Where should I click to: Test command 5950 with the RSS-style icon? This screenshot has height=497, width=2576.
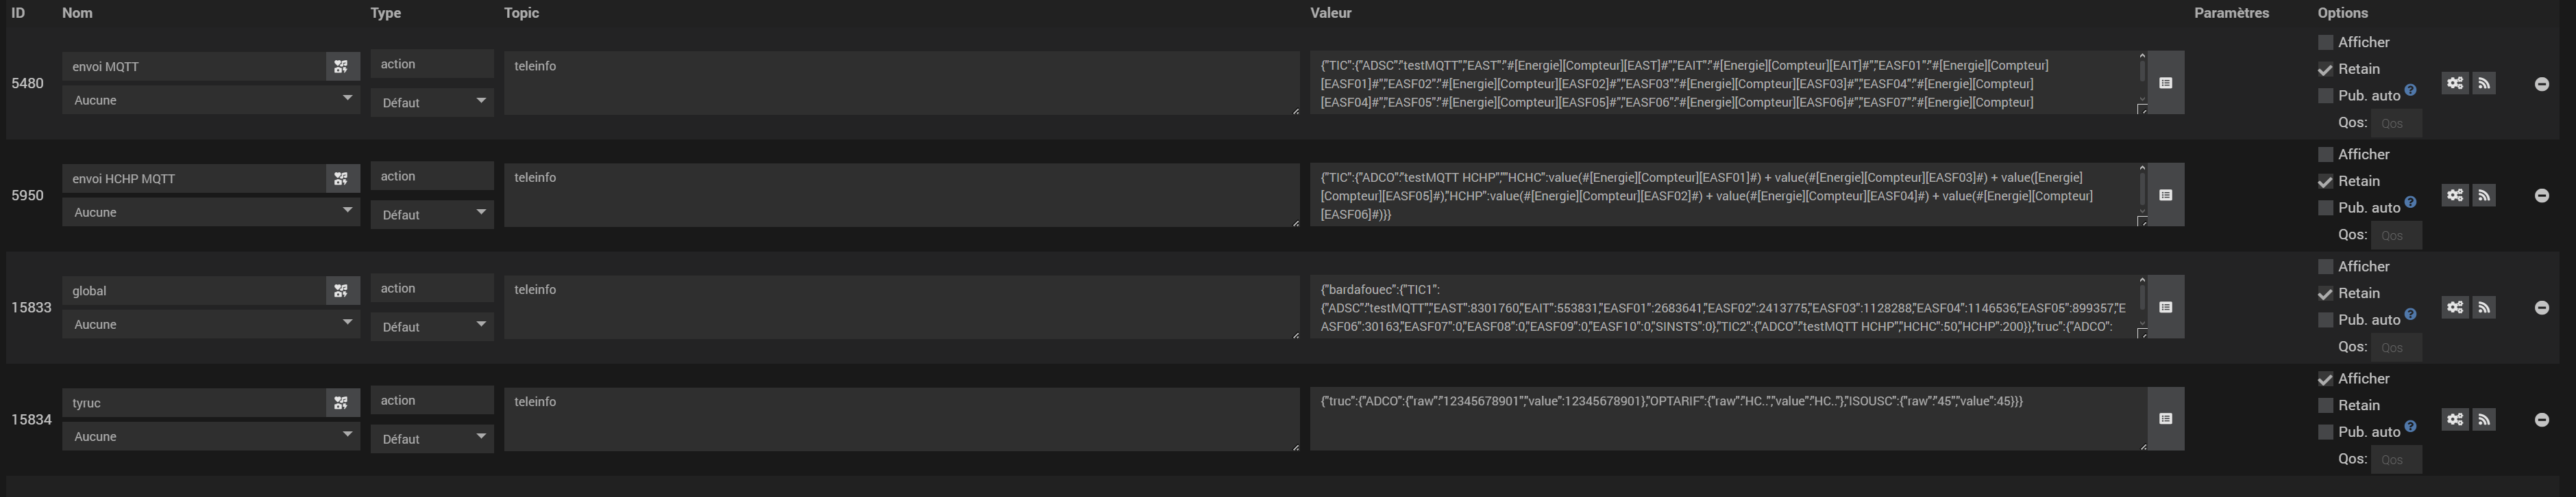tap(2484, 196)
